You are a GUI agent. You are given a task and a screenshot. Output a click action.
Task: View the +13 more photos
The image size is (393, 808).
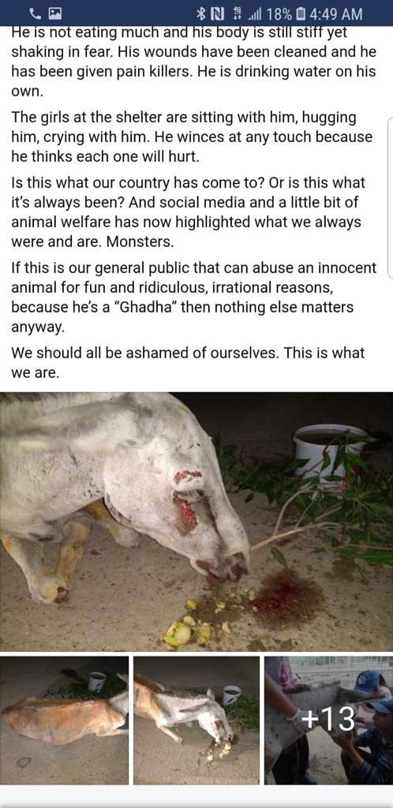[x=328, y=720]
